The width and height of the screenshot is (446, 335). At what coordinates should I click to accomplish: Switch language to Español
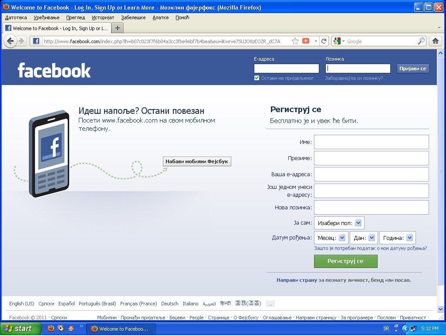click(x=67, y=304)
